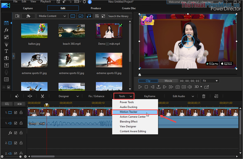Viewport: 243px width, 159px height.
Task: Click the fast forward button
Action: click(171, 87)
